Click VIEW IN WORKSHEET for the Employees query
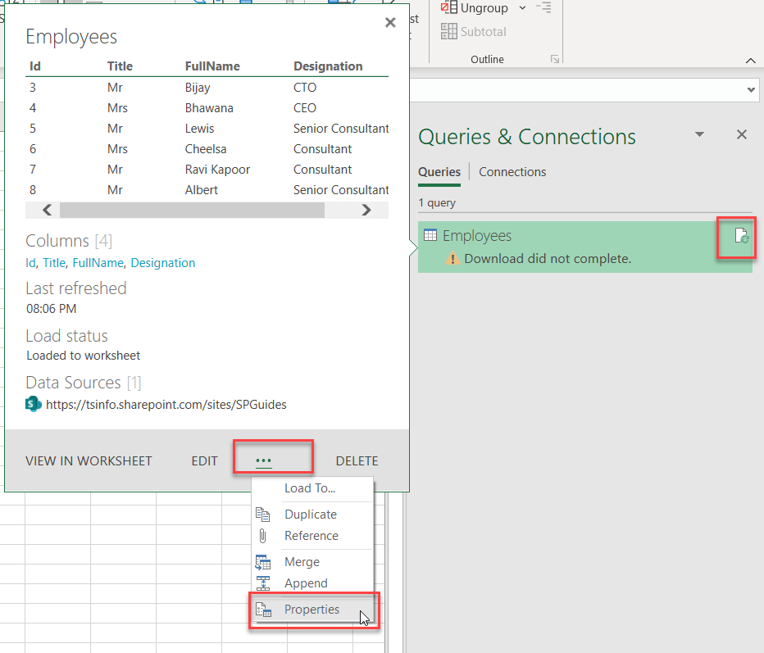 (x=89, y=460)
